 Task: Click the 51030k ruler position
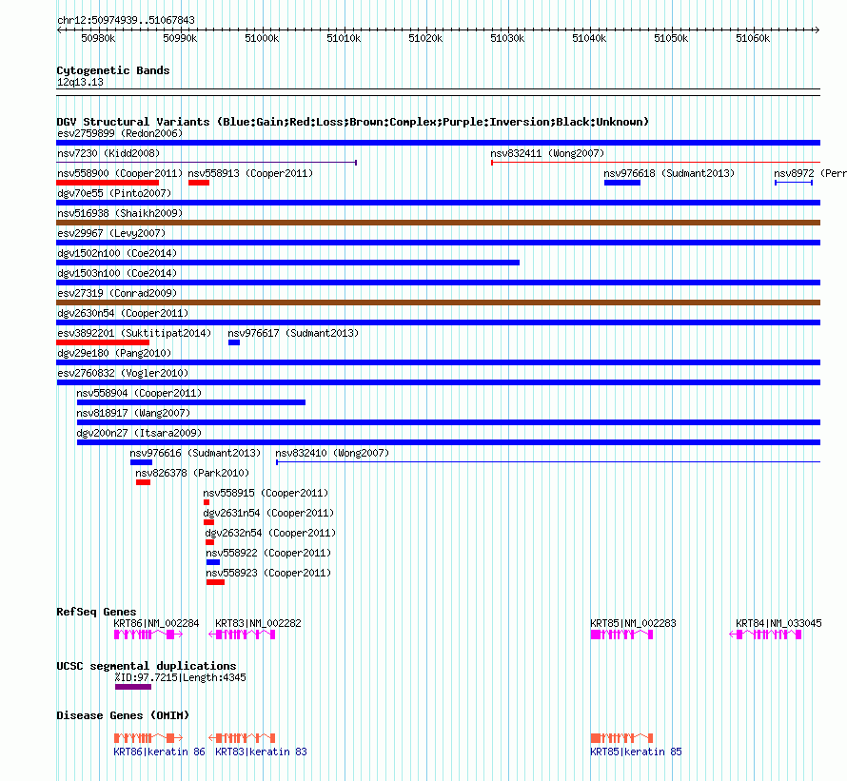point(507,38)
